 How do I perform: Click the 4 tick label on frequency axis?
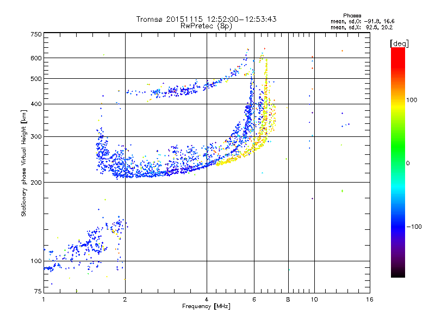(207, 299)
